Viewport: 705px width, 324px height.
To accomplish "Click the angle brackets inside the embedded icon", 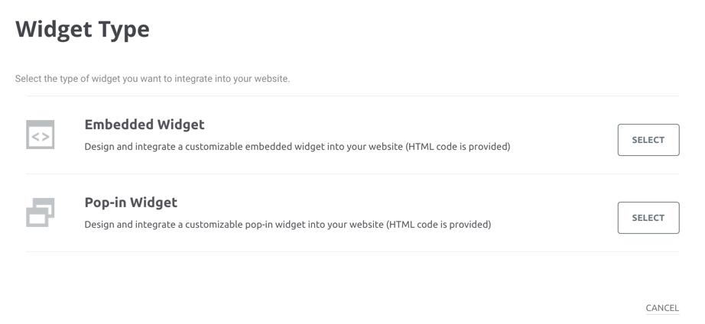I will click(41, 137).
